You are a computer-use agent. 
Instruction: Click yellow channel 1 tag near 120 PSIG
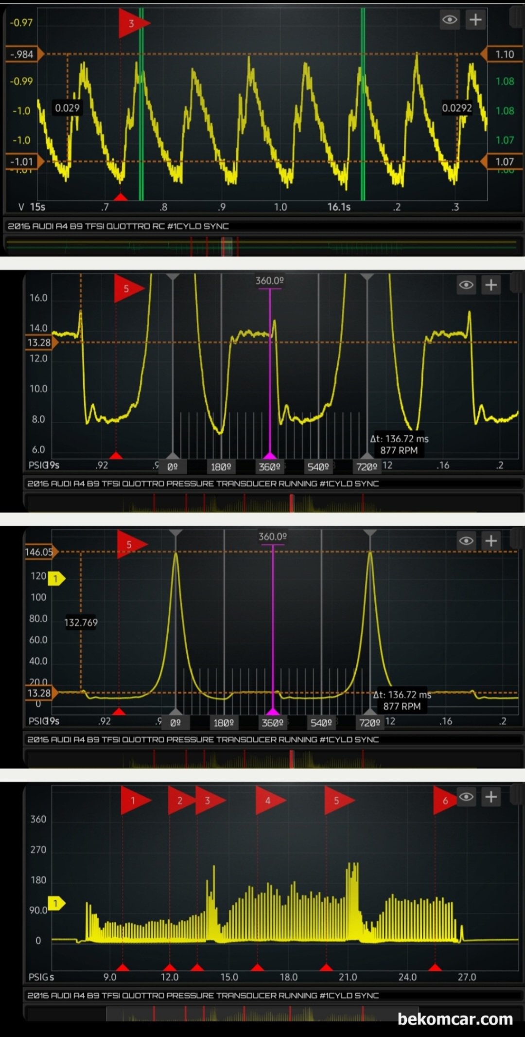[56, 578]
